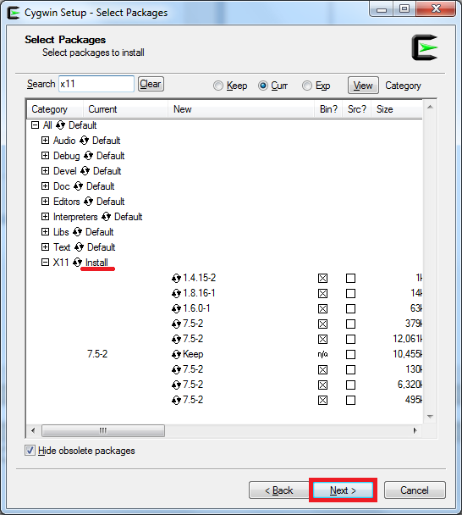Click the Devel category cycle icon

(x=85, y=171)
